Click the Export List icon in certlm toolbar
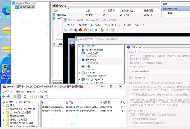Screen dimensions: 190x129 pos(36,96)
